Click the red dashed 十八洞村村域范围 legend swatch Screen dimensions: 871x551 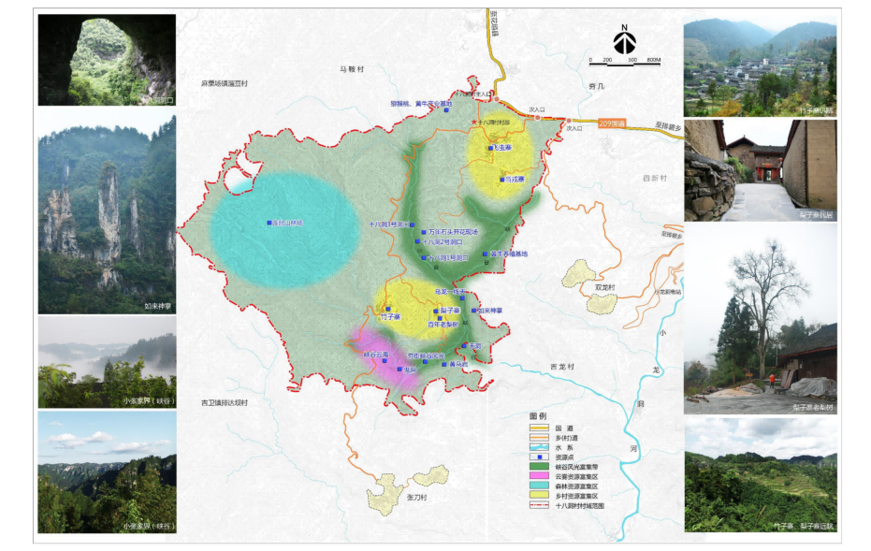pyautogui.click(x=539, y=505)
